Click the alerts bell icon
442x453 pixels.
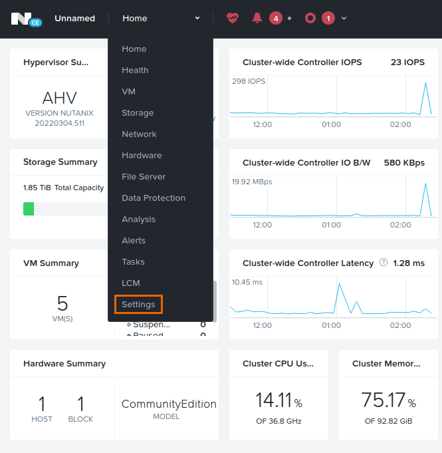point(257,18)
